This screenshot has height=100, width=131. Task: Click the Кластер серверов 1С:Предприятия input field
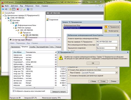pyautogui.click(x=107, y=42)
